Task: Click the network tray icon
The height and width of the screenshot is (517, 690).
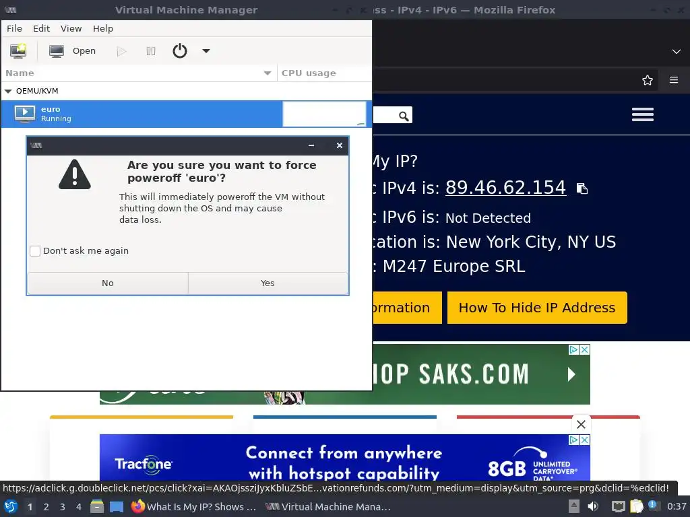Action: [x=619, y=506]
